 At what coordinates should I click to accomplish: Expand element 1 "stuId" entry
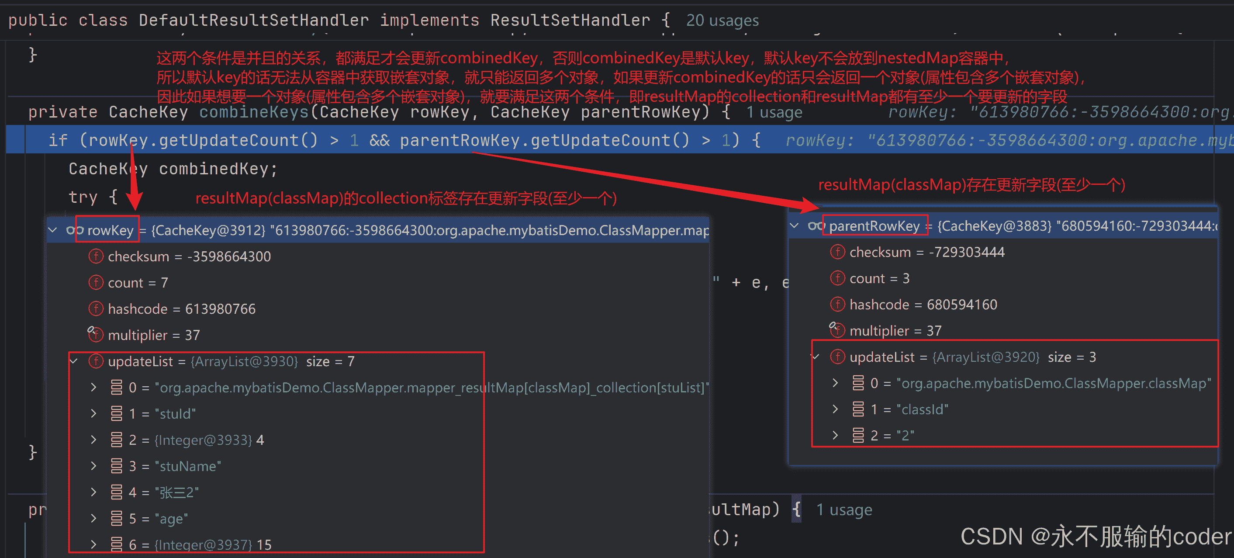94,413
